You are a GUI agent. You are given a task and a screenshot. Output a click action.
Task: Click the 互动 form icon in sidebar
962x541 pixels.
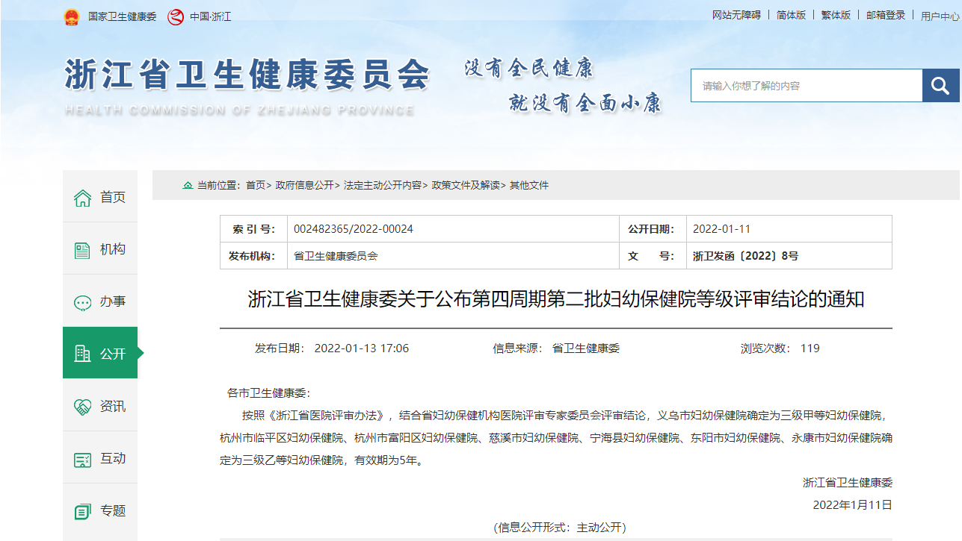coord(82,459)
